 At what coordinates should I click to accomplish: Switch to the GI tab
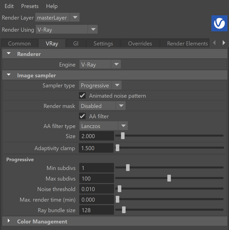coord(76,43)
